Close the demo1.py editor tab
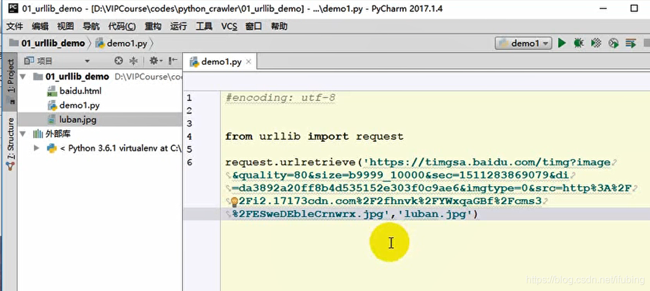This screenshot has height=291, width=650. [249, 62]
